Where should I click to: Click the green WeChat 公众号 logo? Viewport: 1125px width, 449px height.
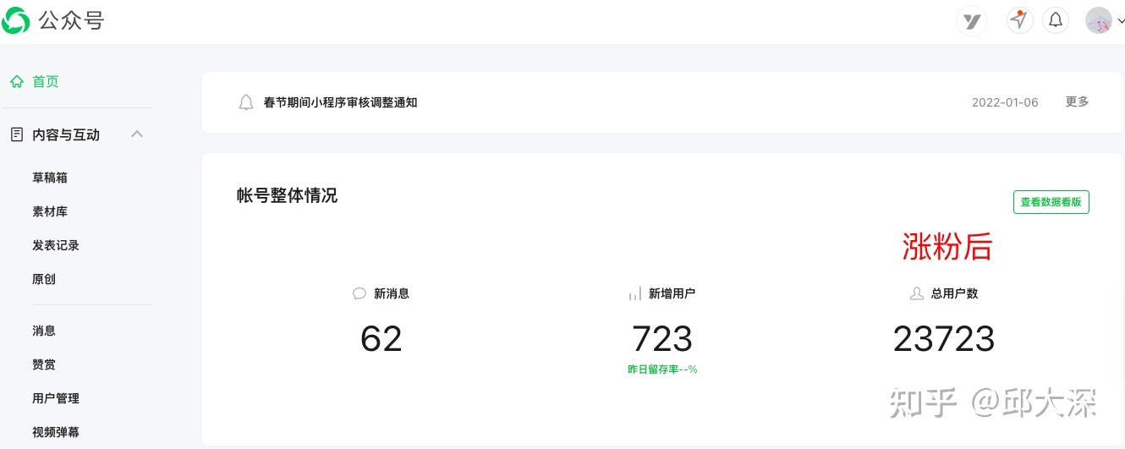tap(15, 20)
